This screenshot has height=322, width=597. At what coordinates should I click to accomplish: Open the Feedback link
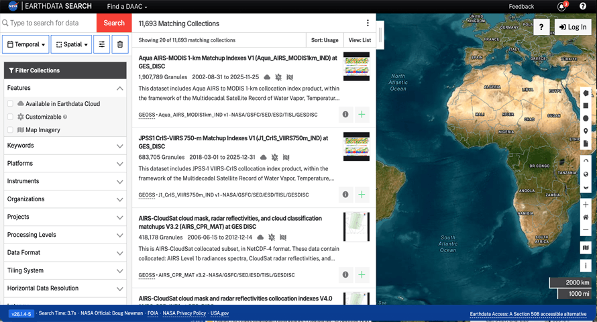521,7
